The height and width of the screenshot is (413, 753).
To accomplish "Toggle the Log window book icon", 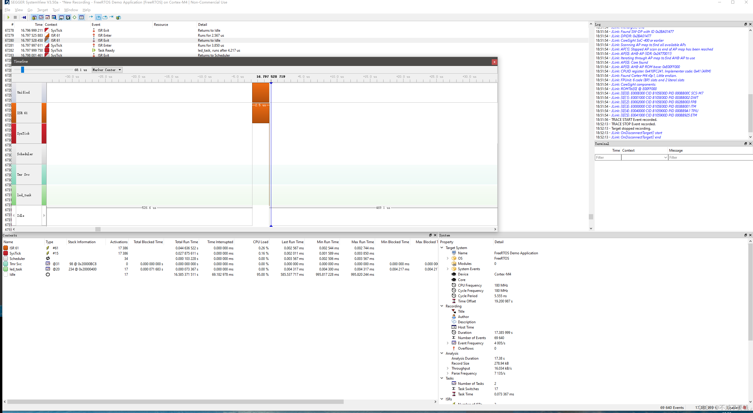I will pyautogui.click(x=68, y=17).
